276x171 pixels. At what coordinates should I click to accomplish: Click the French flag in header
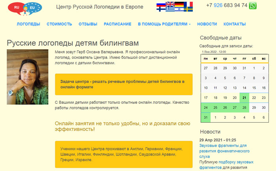[188, 5]
